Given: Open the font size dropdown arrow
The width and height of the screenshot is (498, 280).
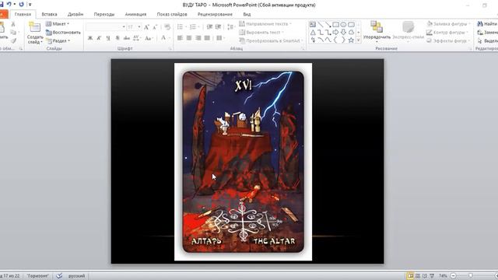Looking at the screenshot, I should point(139,27).
